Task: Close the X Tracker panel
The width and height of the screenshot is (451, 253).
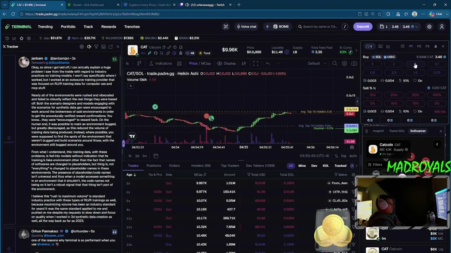Action: pyautogui.click(x=118, y=46)
